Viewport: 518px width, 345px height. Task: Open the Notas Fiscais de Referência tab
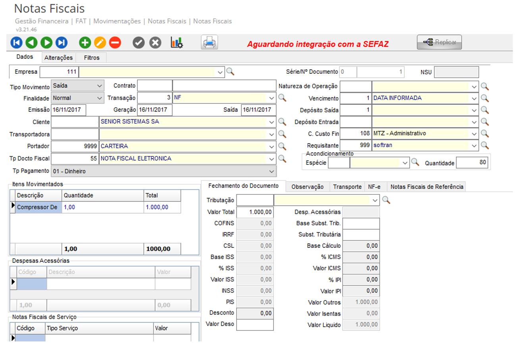point(427,187)
